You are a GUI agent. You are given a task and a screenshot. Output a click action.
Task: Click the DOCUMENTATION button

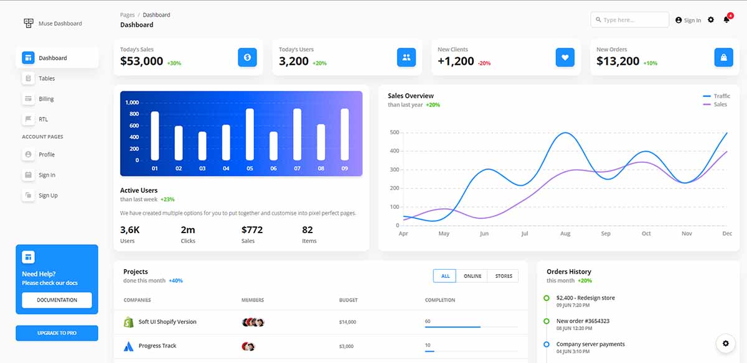(x=57, y=300)
